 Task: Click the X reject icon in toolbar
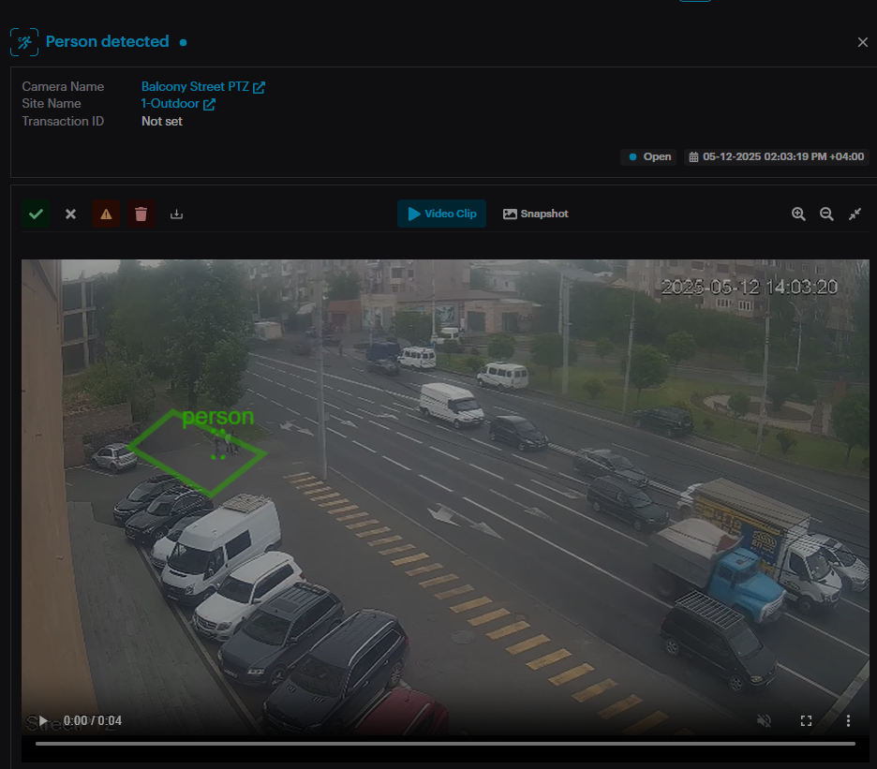click(x=70, y=214)
